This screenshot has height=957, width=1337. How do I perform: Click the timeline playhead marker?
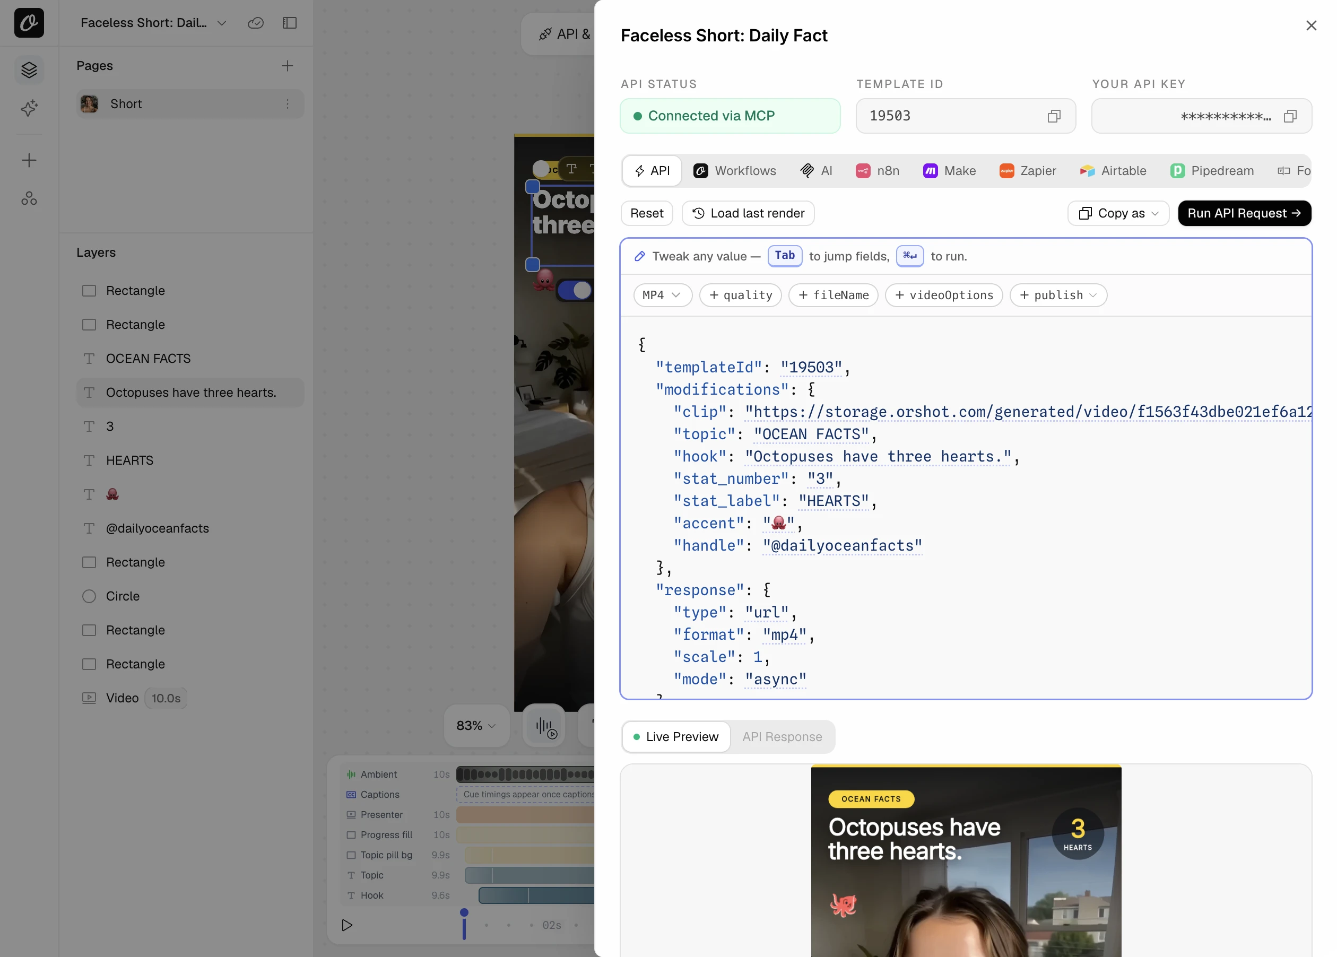[464, 924]
